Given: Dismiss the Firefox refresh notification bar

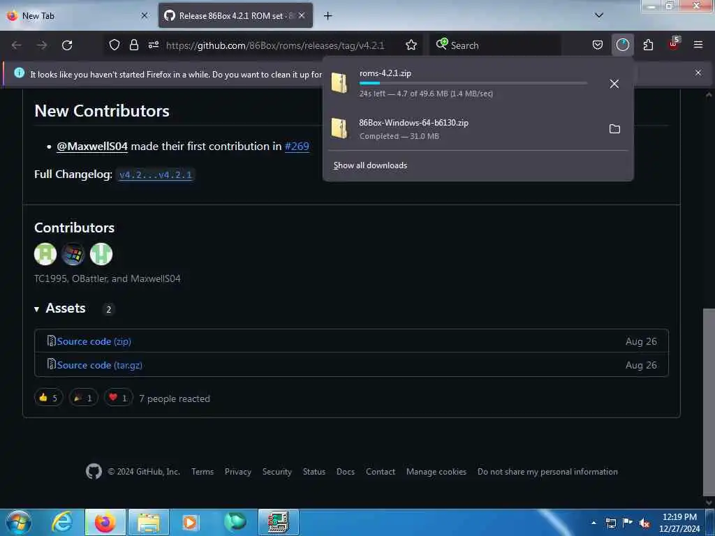Looking at the screenshot, I should [x=698, y=73].
